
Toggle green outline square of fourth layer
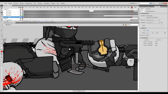coord(22,15)
